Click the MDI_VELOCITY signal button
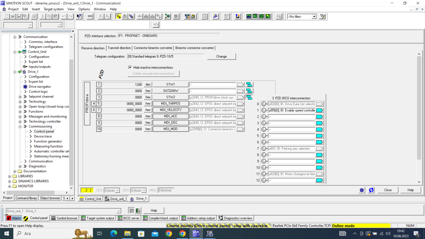 pos(171,110)
